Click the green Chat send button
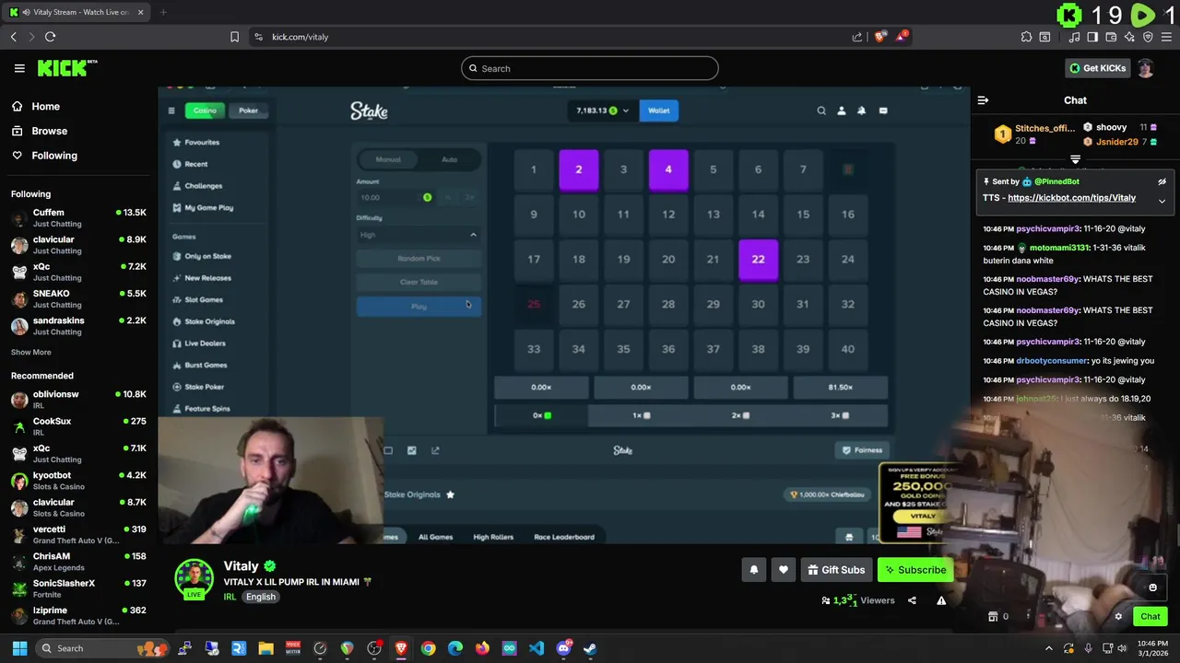Viewport: 1180px width, 663px height. tap(1150, 617)
